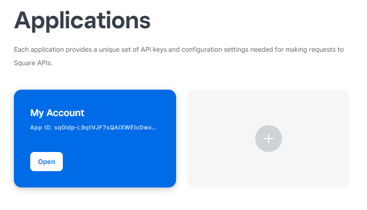Screen dimensions: 367x210
Task: Click the 'Open' label text inside white button
Action: point(47,162)
